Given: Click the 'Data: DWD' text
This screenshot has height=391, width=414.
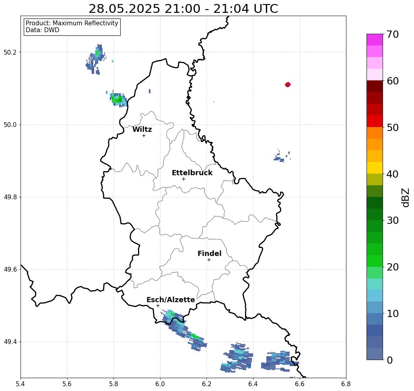Looking at the screenshot, I should (43, 30).
